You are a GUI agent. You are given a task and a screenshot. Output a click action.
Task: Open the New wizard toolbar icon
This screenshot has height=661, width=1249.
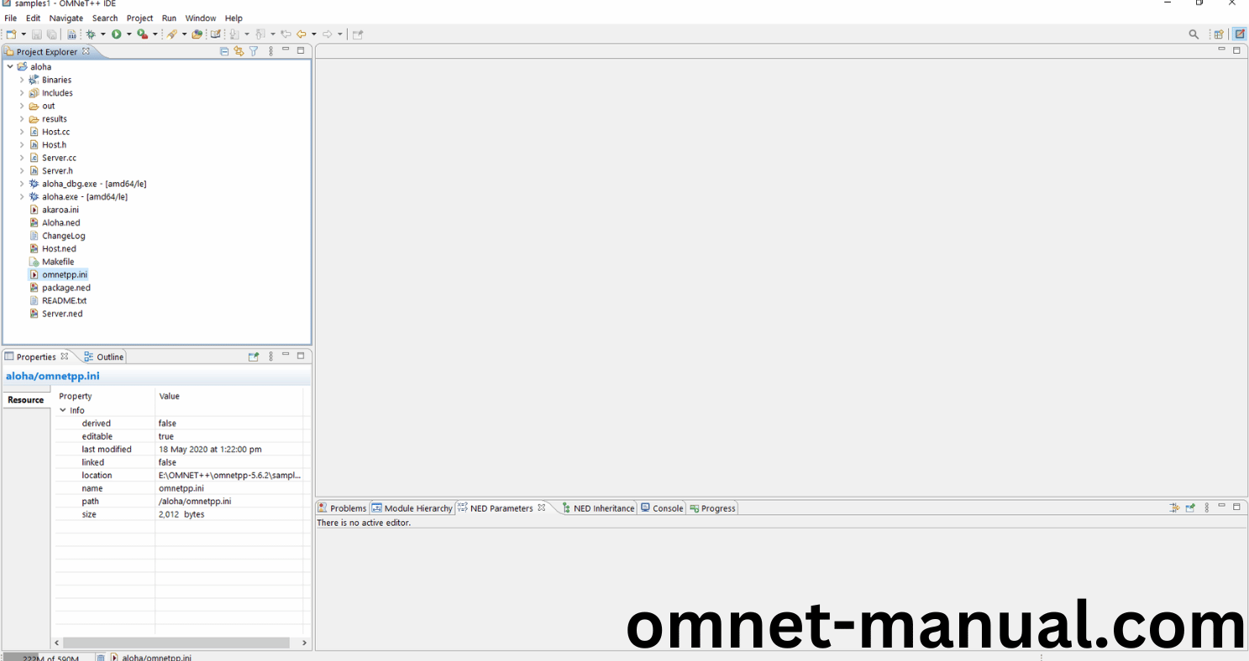(11, 34)
